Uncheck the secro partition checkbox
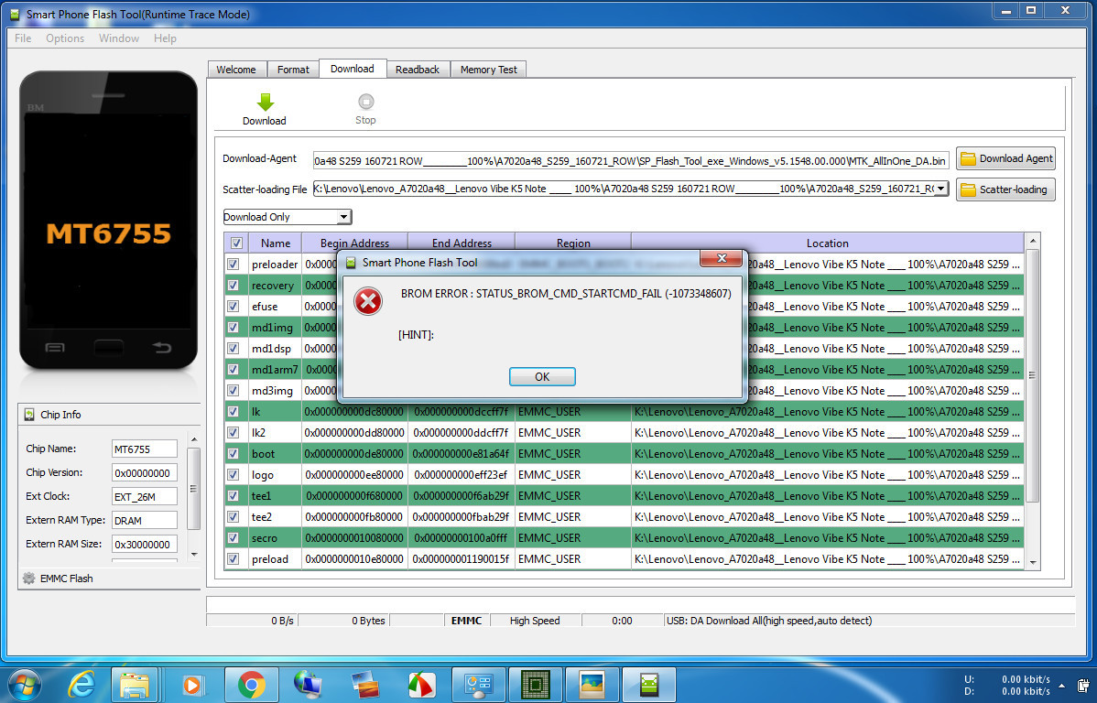Screen dimensions: 1097x703 pyautogui.click(x=233, y=538)
